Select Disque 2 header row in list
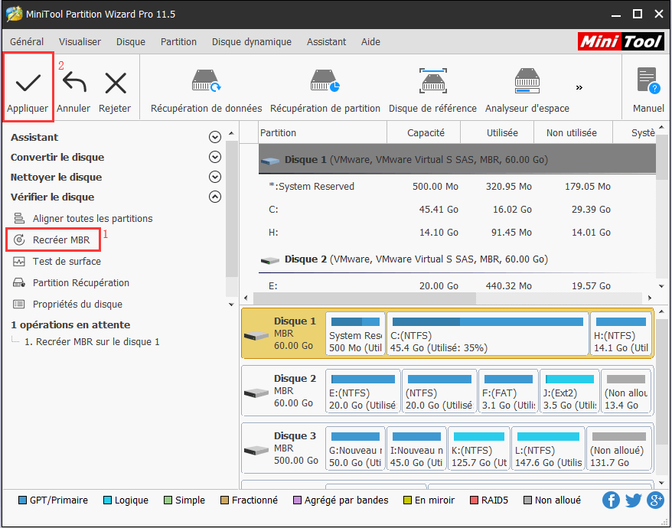Image resolution: width=672 pixels, height=528 pixels. tap(457, 259)
